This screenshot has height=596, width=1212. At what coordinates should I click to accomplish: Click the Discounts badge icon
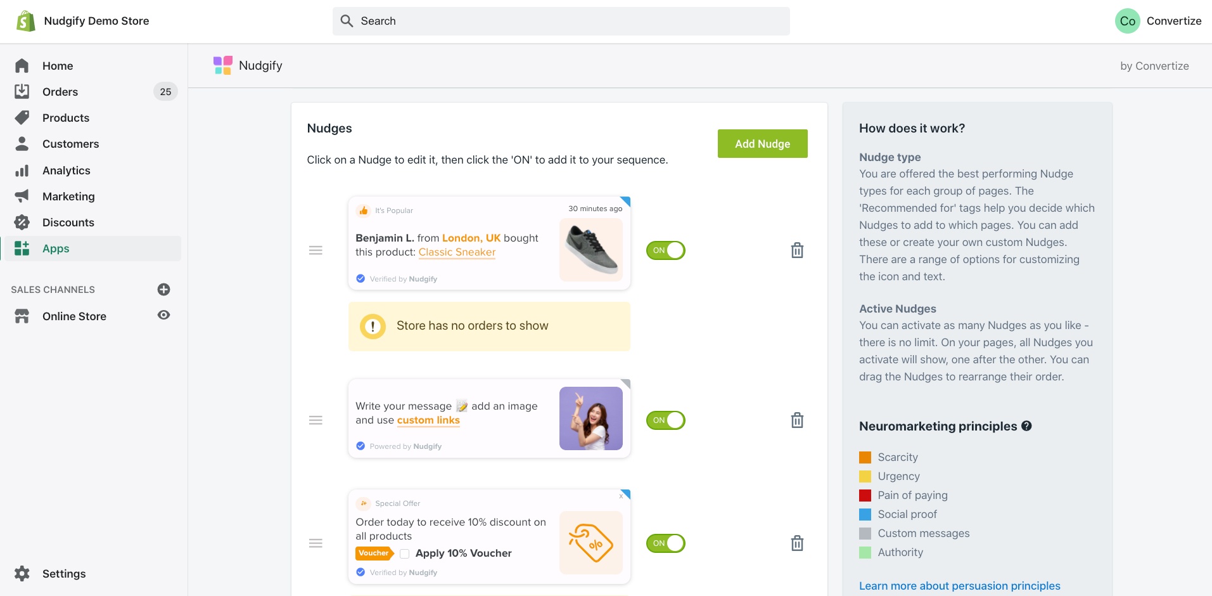tap(22, 222)
